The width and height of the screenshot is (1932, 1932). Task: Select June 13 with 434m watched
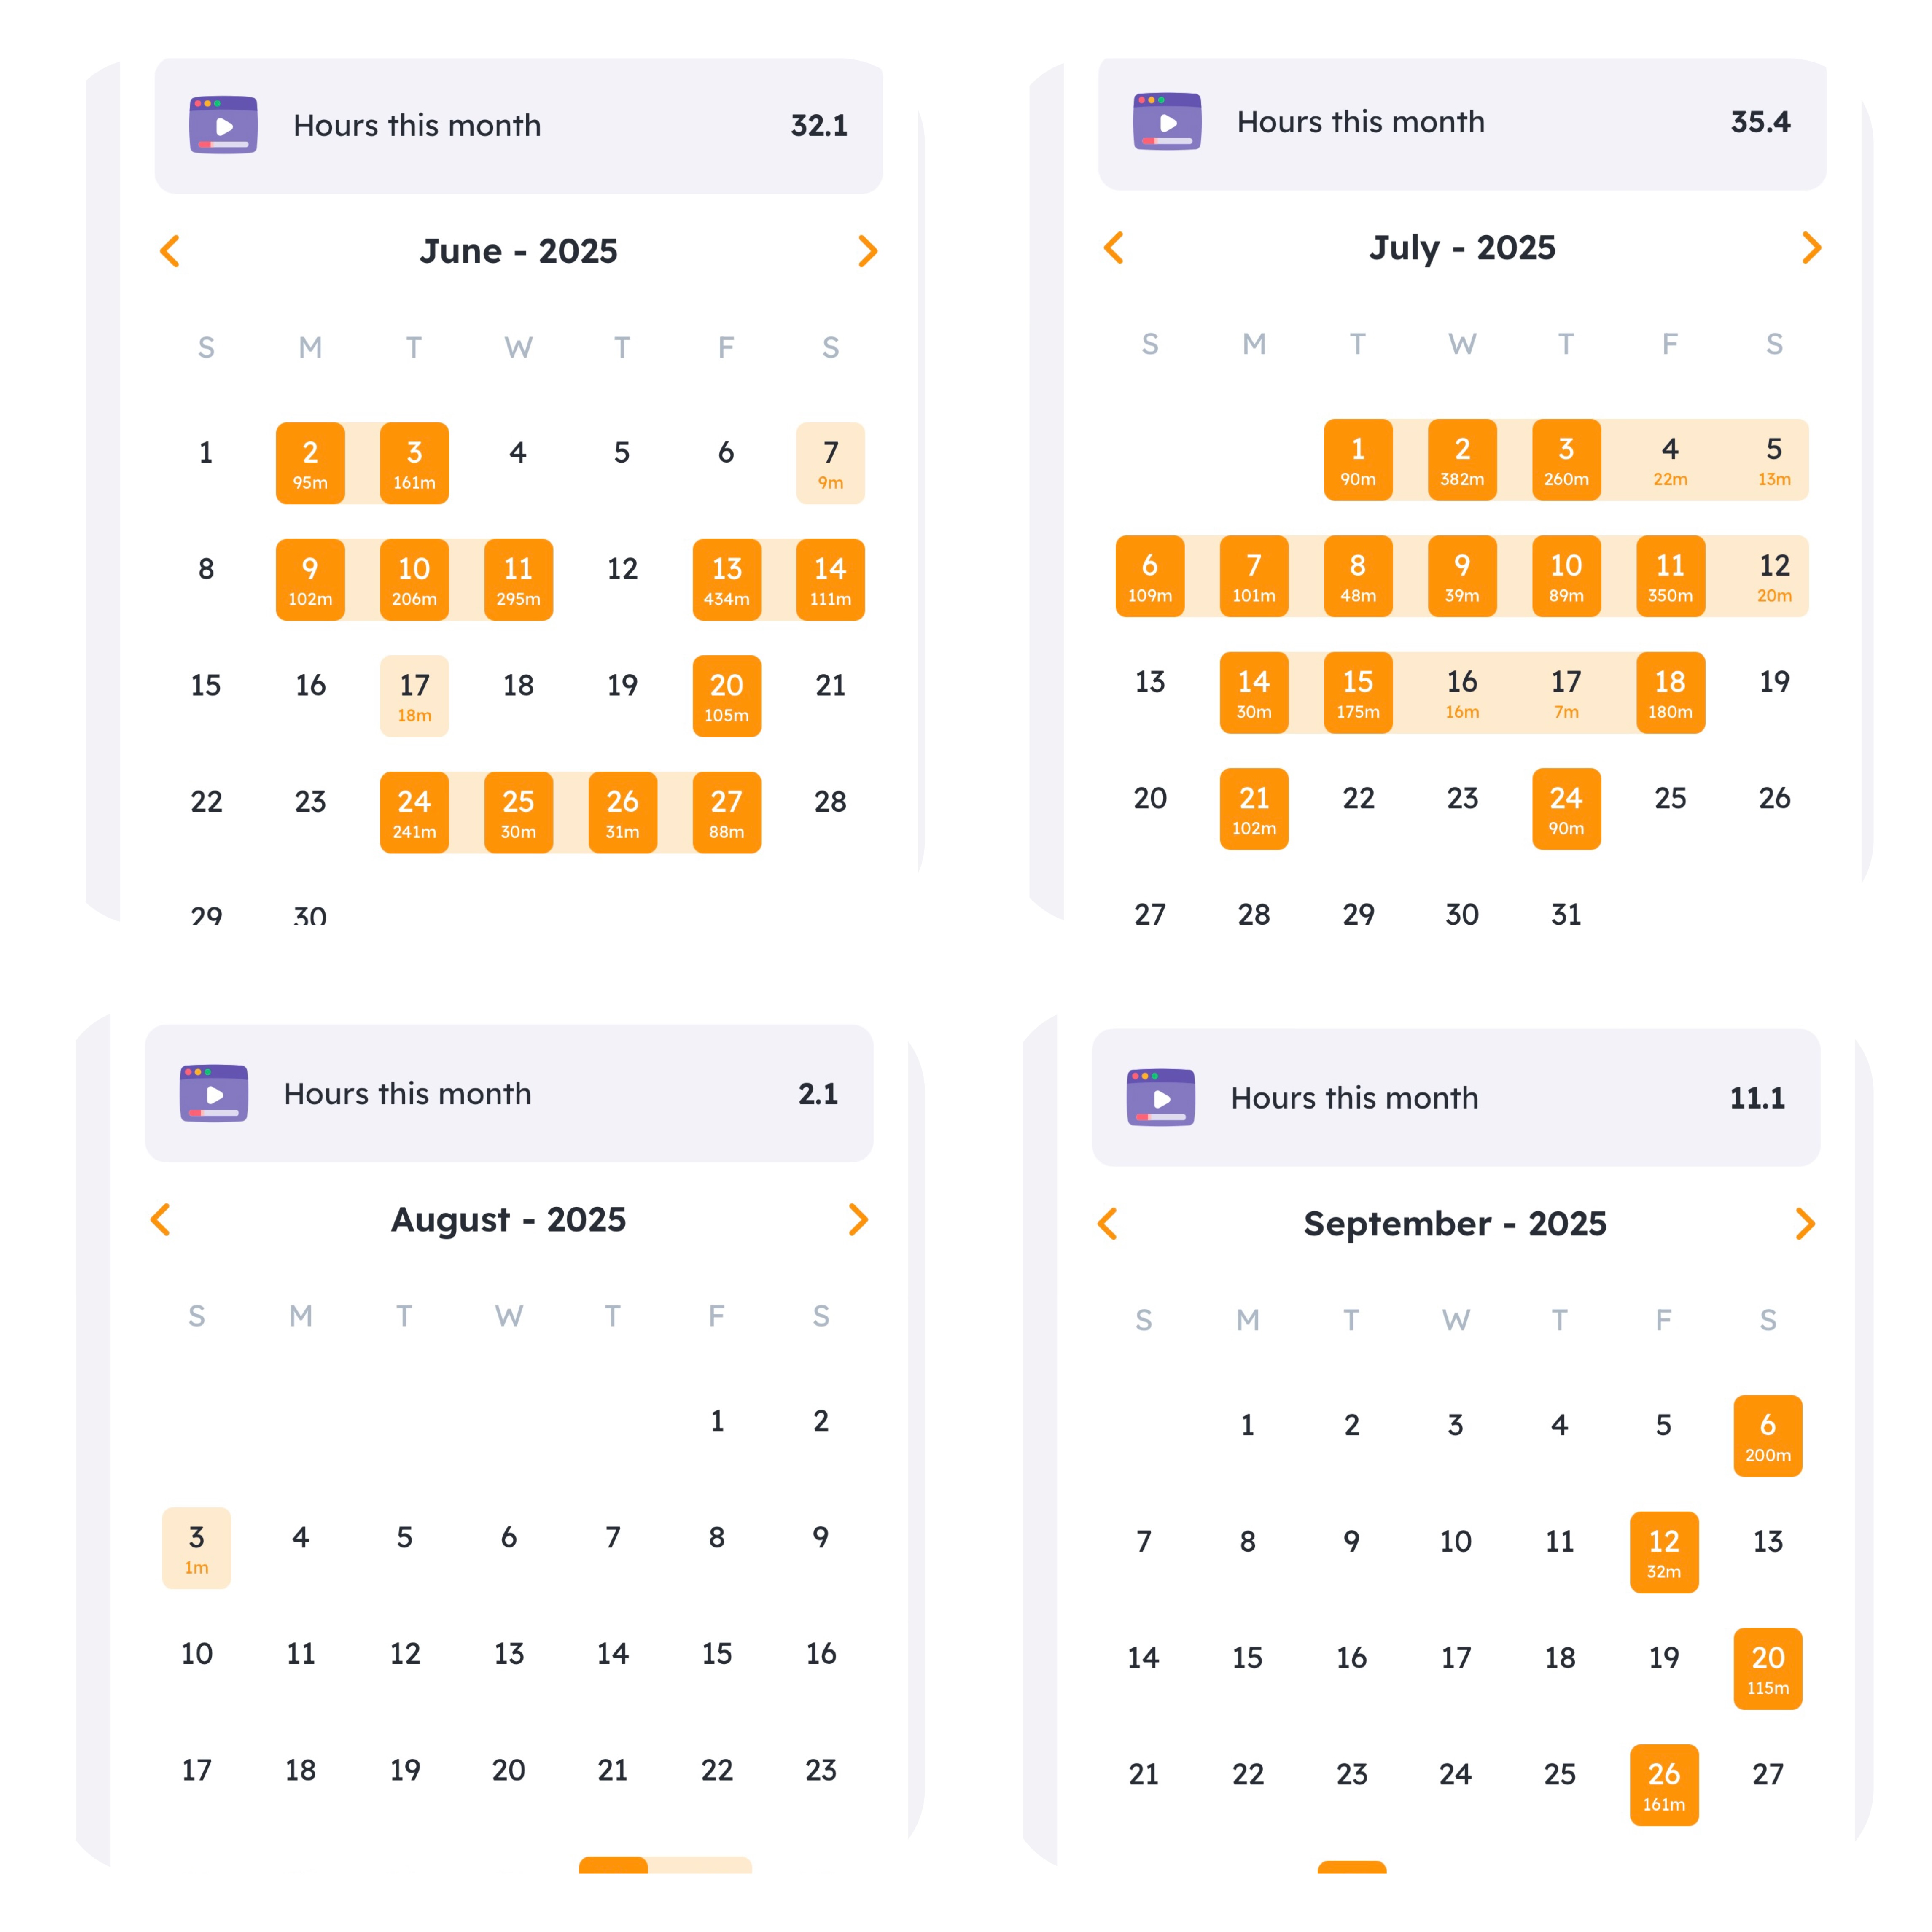726,580
